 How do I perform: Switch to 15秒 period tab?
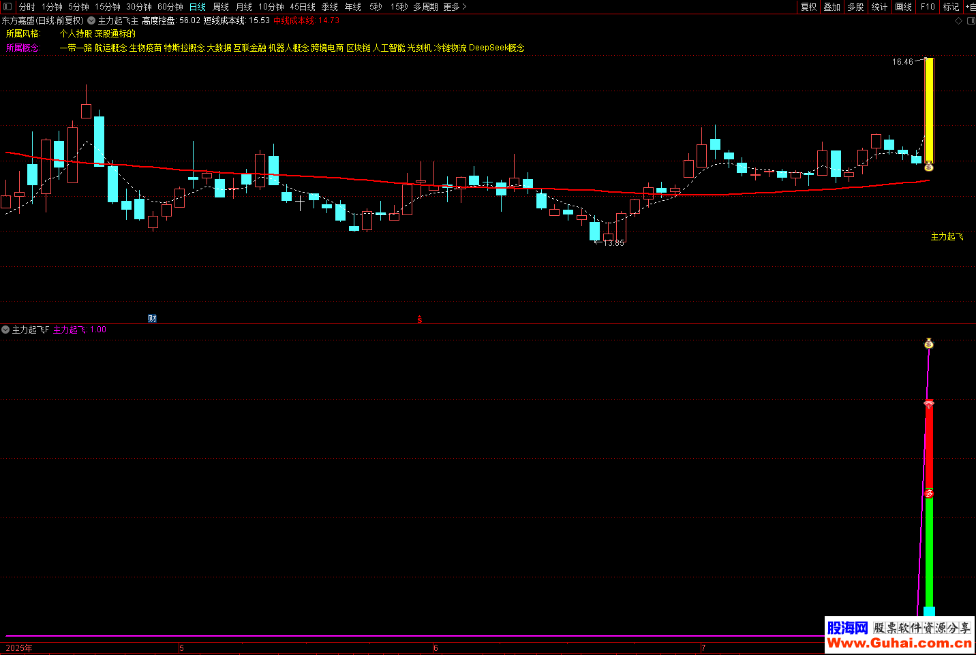pyautogui.click(x=399, y=7)
